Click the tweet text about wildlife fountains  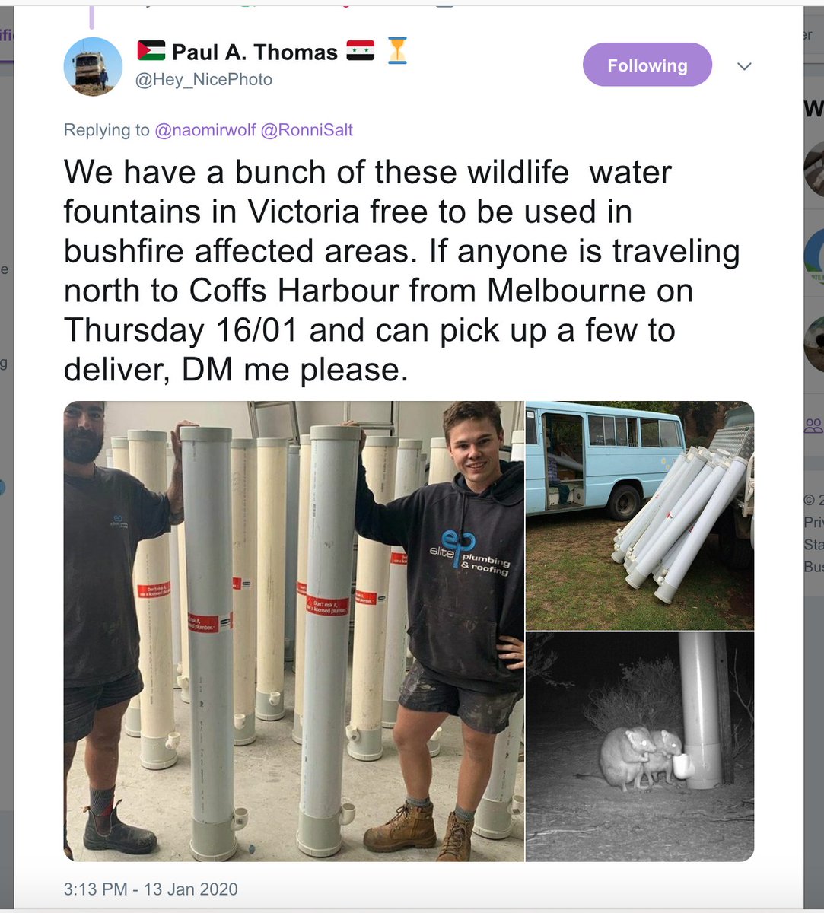pyautogui.click(x=402, y=271)
